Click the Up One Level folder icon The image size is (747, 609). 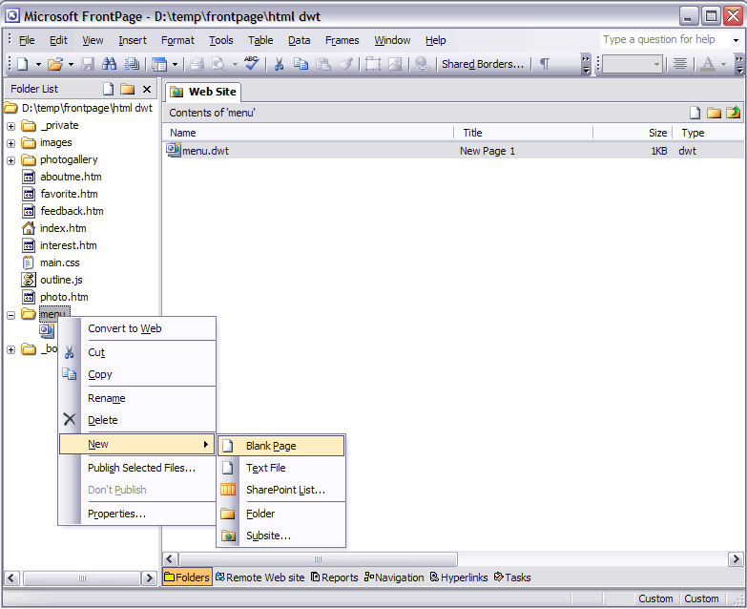[734, 113]
